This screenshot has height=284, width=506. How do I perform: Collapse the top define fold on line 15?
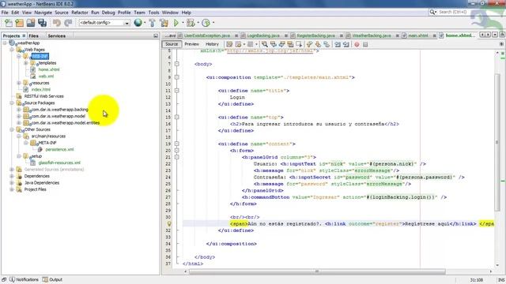177,118
